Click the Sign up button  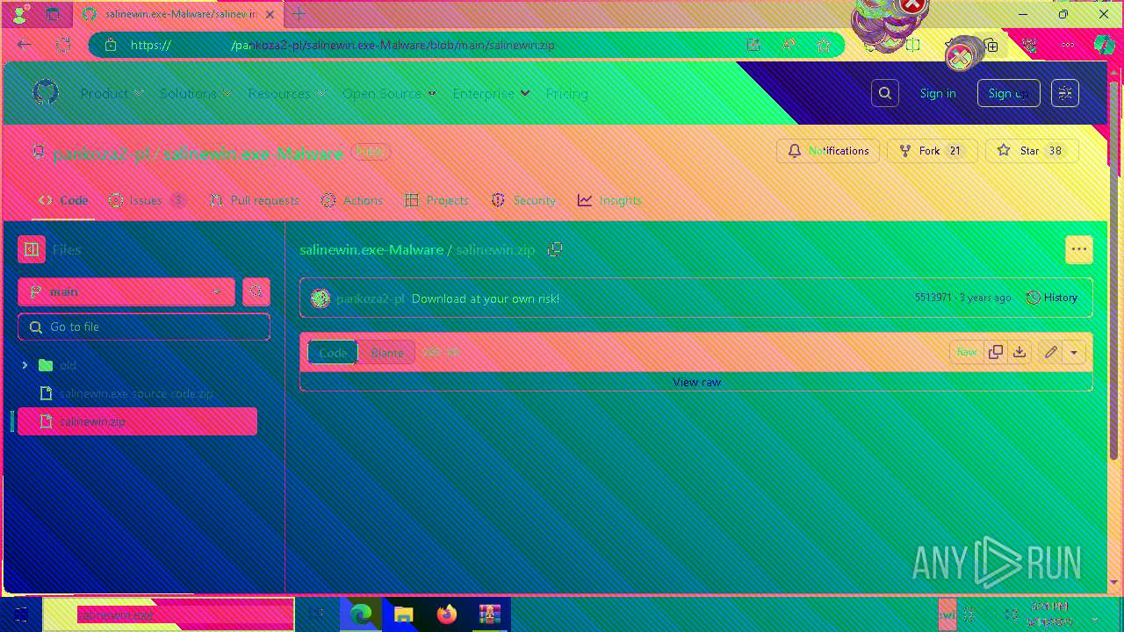[1009, 93]
